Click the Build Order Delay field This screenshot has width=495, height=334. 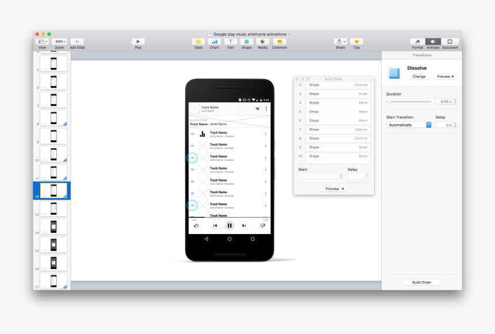click(356, 176)
